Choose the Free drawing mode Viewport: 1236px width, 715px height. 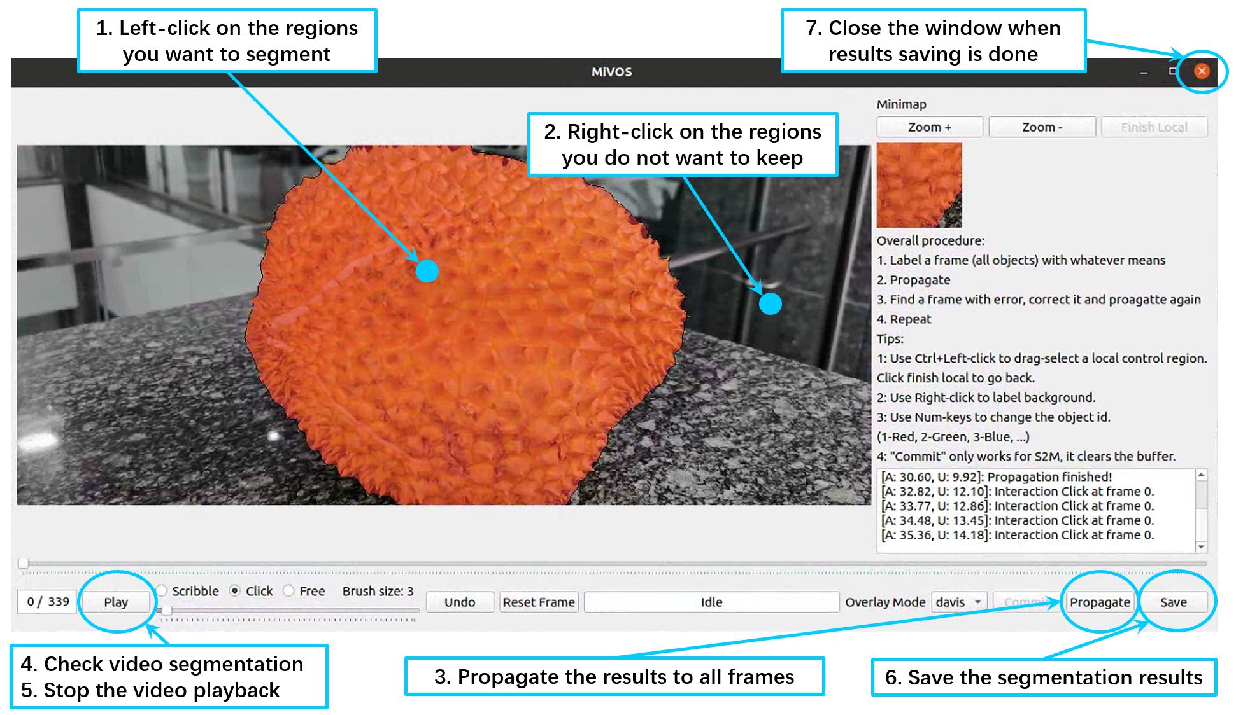click(289, 591)
